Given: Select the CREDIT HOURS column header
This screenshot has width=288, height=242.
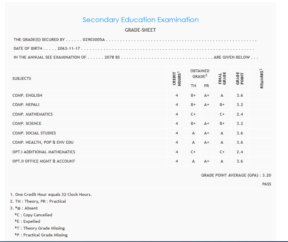Looking at the screenshot, I should point(176,78).
